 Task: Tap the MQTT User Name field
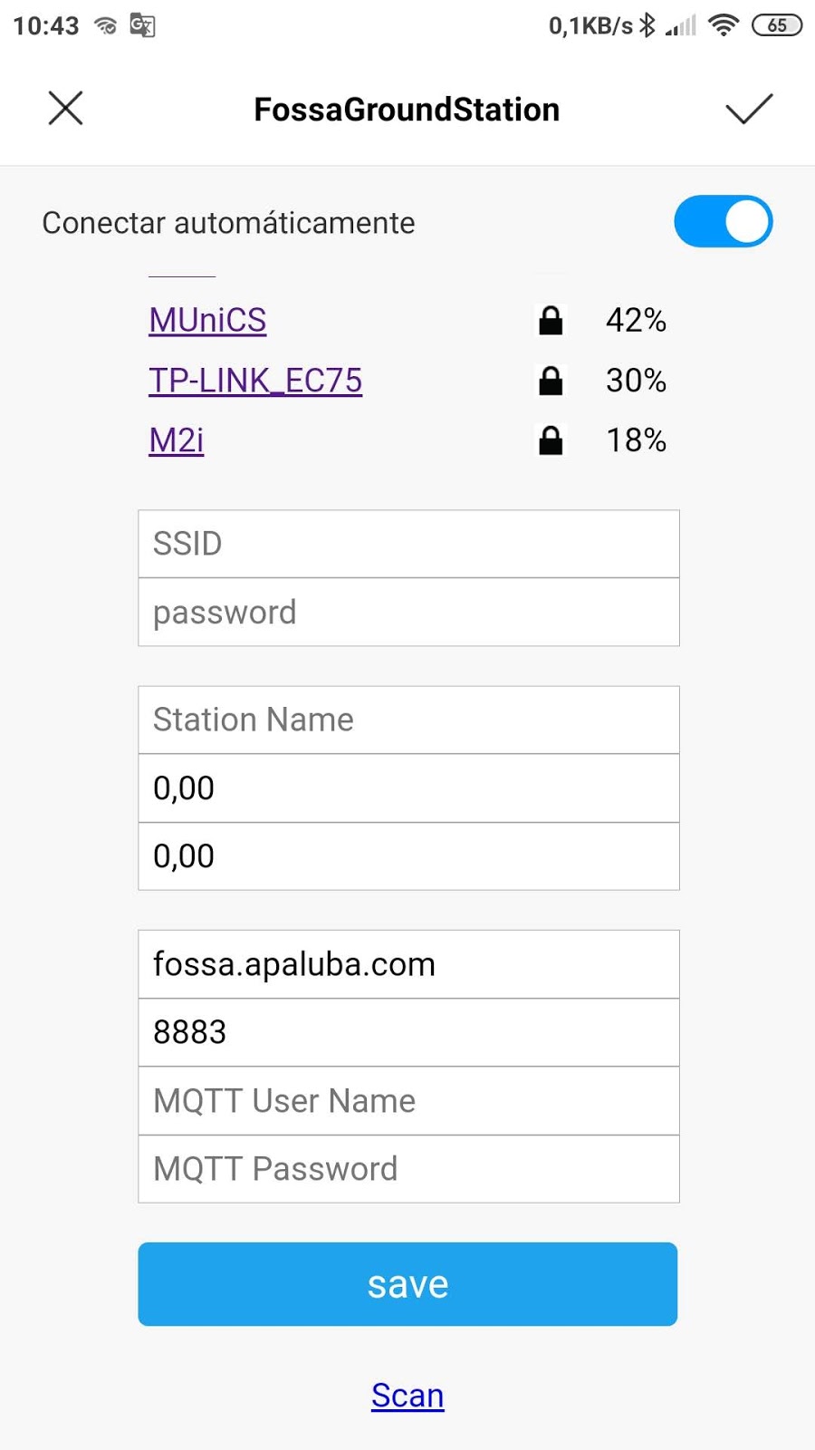(408, 1101)
